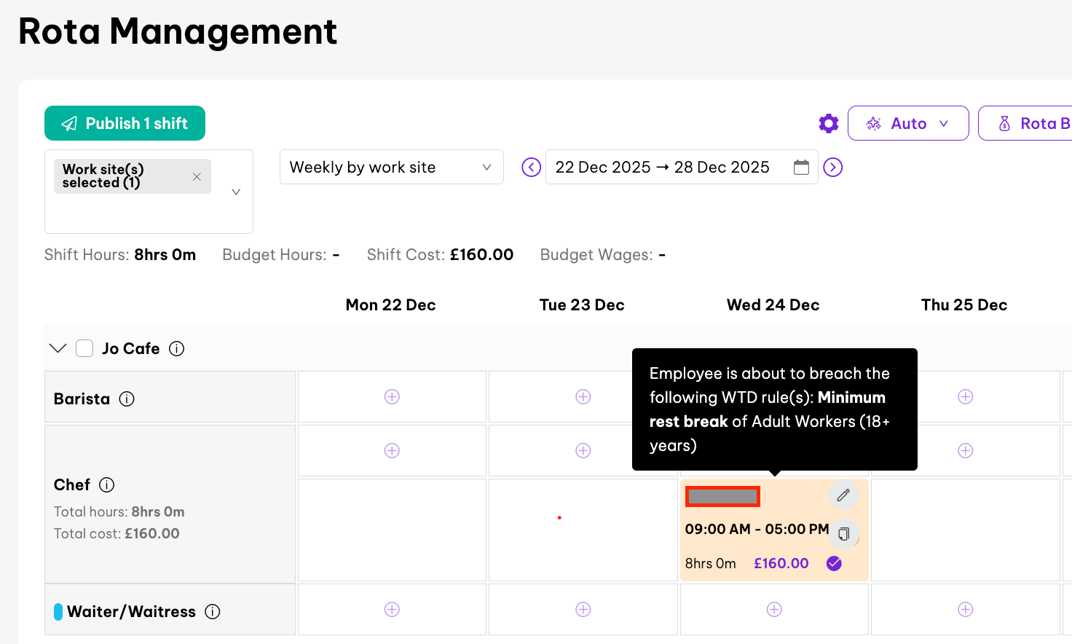The height and width of the screenshot is (644, 1072).
Task: Copy the Wednesday chef shift
Action: point(843,534)
